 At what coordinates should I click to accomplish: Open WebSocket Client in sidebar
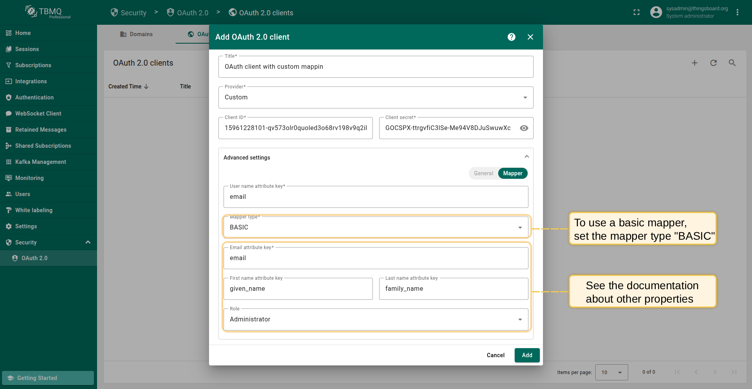pos(38,114)
